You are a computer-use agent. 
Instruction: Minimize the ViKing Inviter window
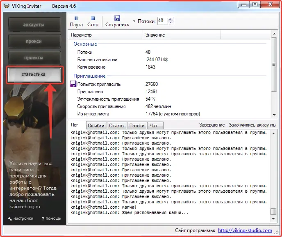pyautogui.click(x=244, y=5)
